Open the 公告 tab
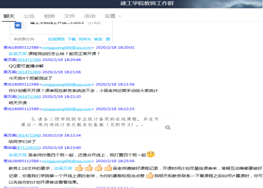The image size is (263, 188). tap(29, 16)
